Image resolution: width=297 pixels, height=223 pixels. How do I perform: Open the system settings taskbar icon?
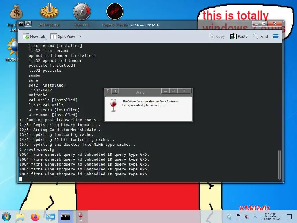tap(50, 217)
